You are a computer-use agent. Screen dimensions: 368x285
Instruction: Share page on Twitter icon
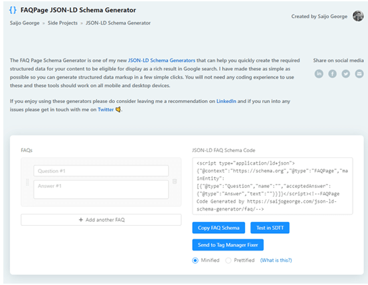pos(345,74)
